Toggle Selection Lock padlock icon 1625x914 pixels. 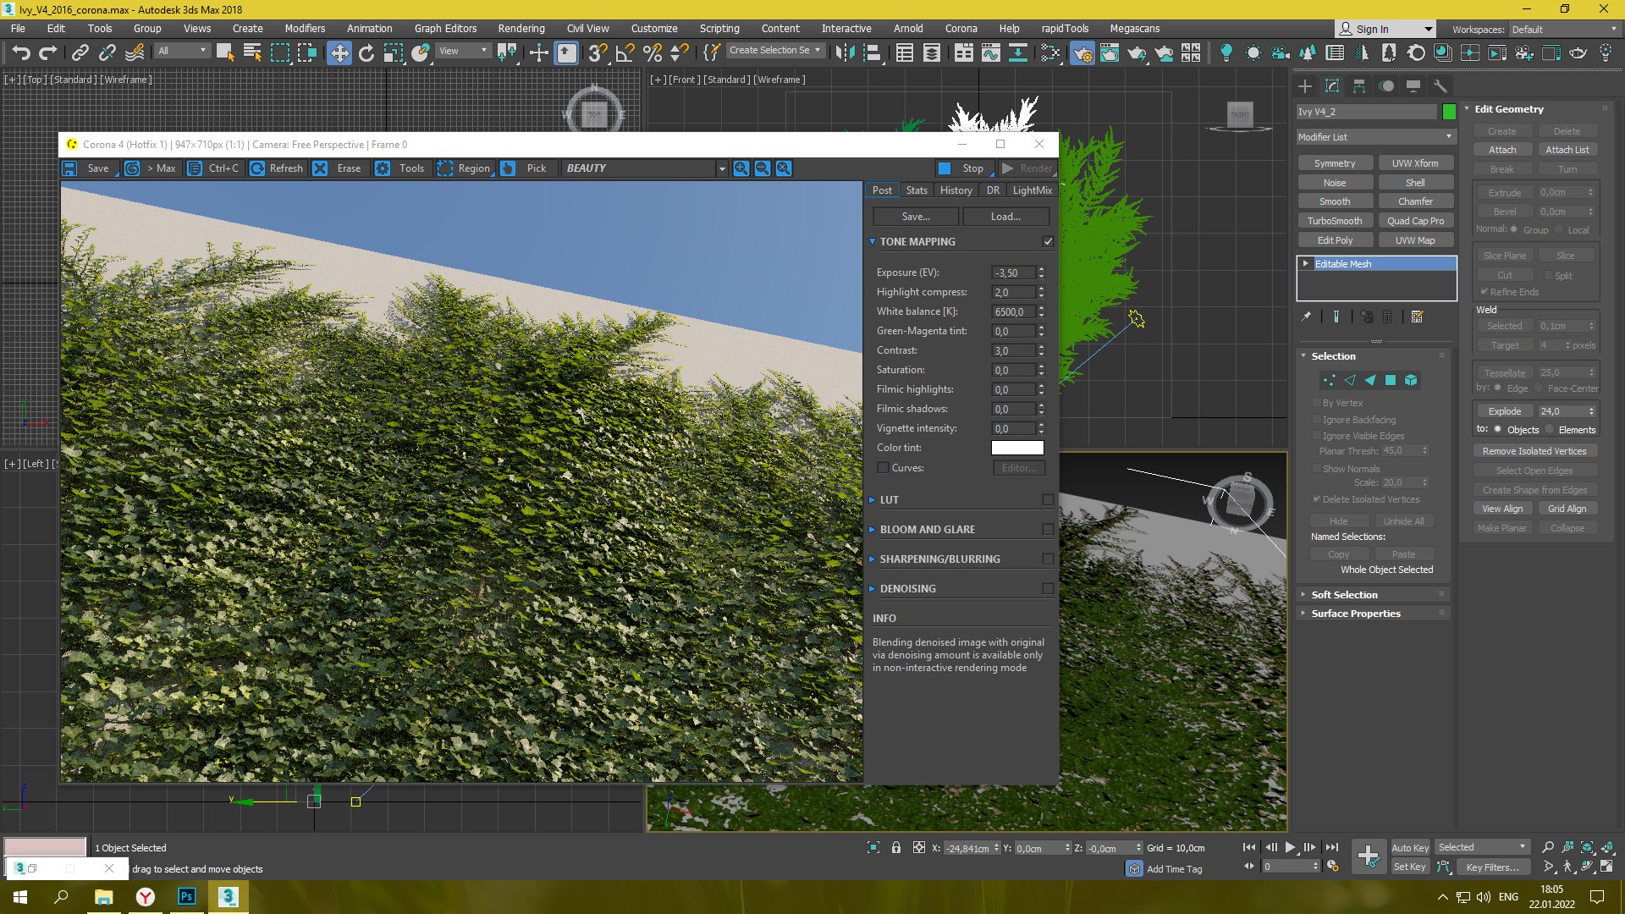(x=896, y=847)
